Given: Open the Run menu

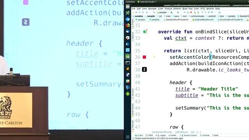Looking at the screenshot, I should (191, 9).
